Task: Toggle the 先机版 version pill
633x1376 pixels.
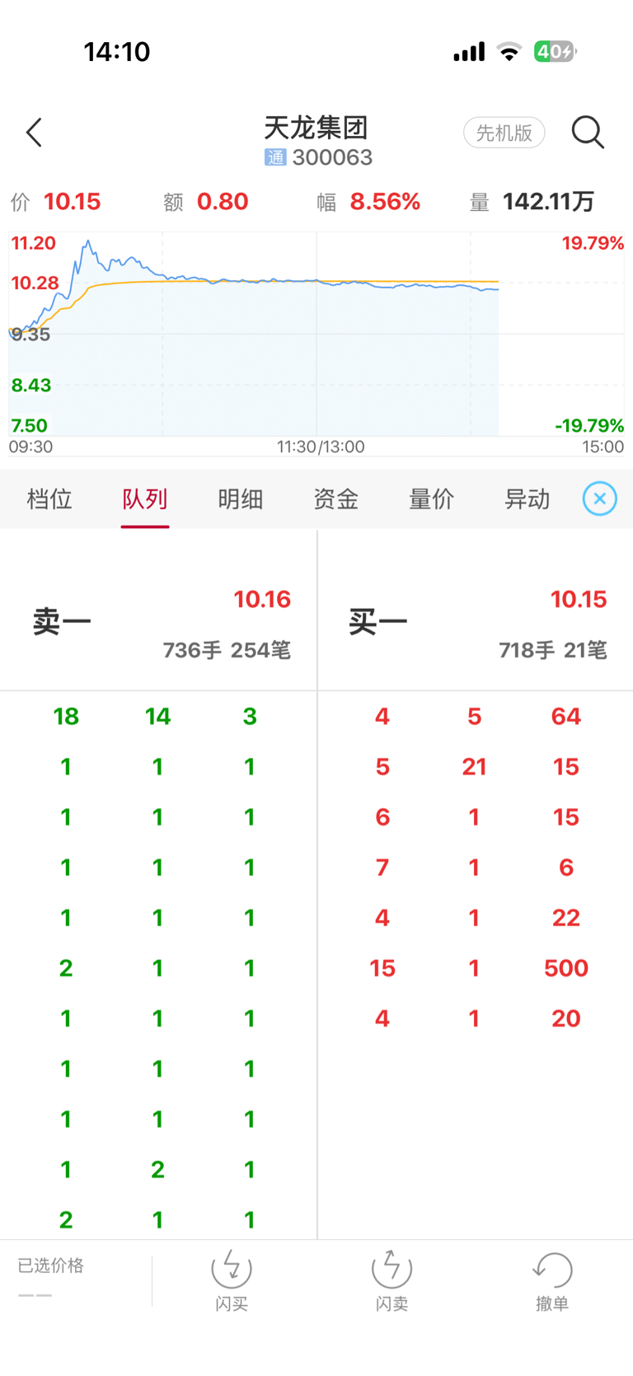Action: point(504,133)
